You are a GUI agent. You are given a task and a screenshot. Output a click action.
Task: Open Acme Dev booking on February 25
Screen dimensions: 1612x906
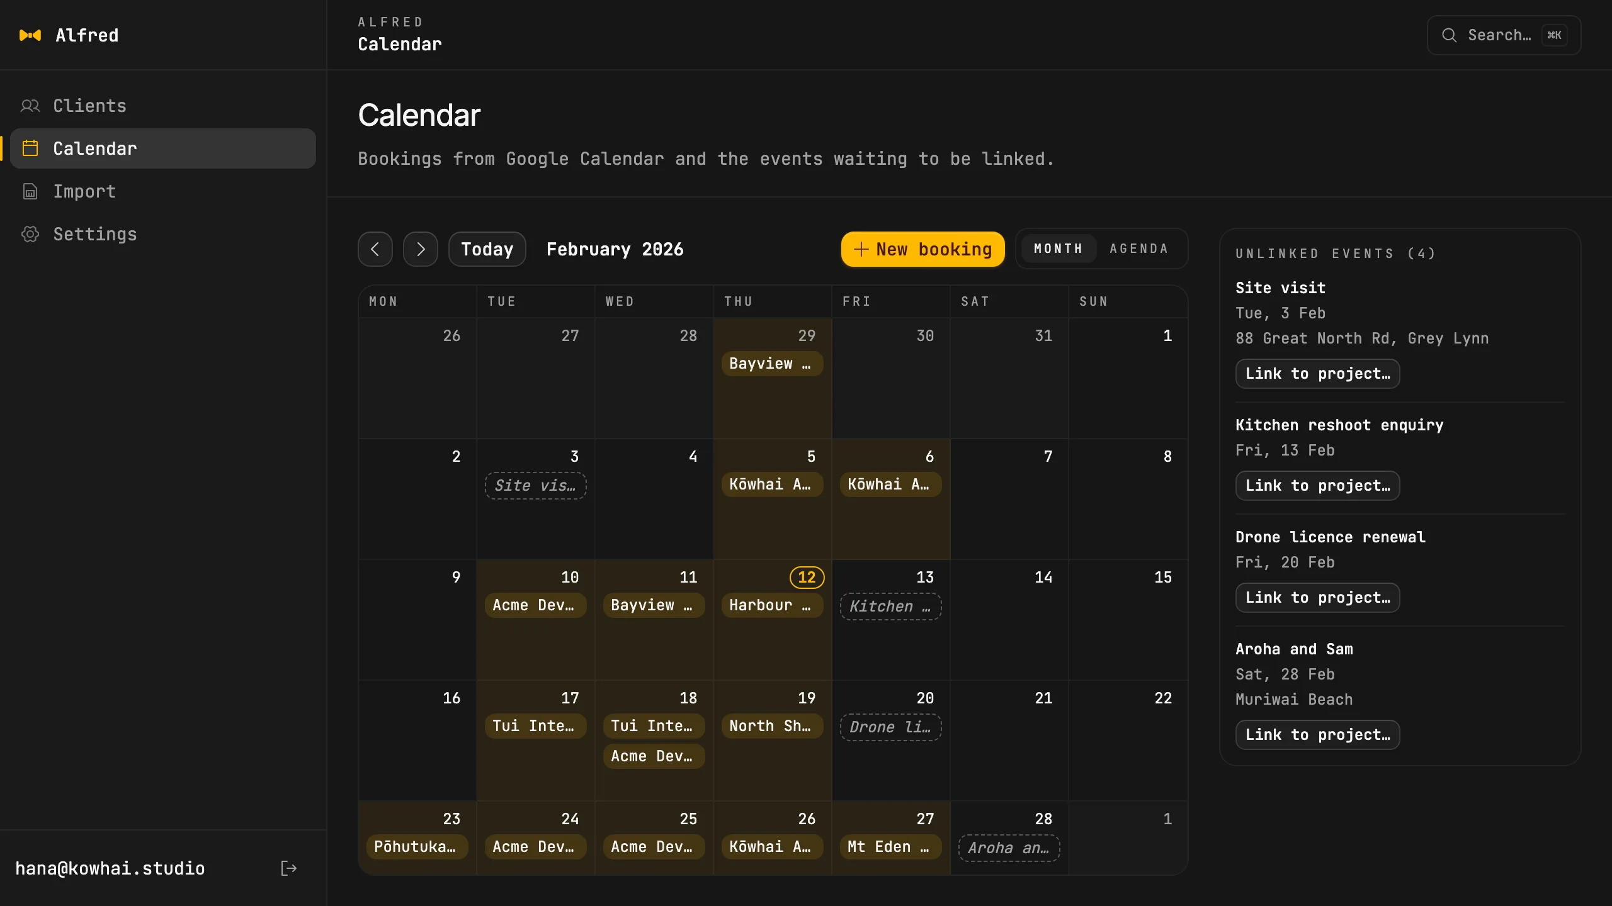coord(654,847)
